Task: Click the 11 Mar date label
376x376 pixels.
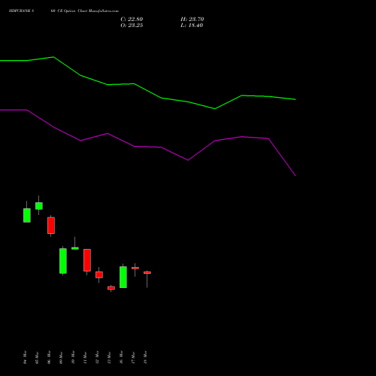Action: [85, 357]
